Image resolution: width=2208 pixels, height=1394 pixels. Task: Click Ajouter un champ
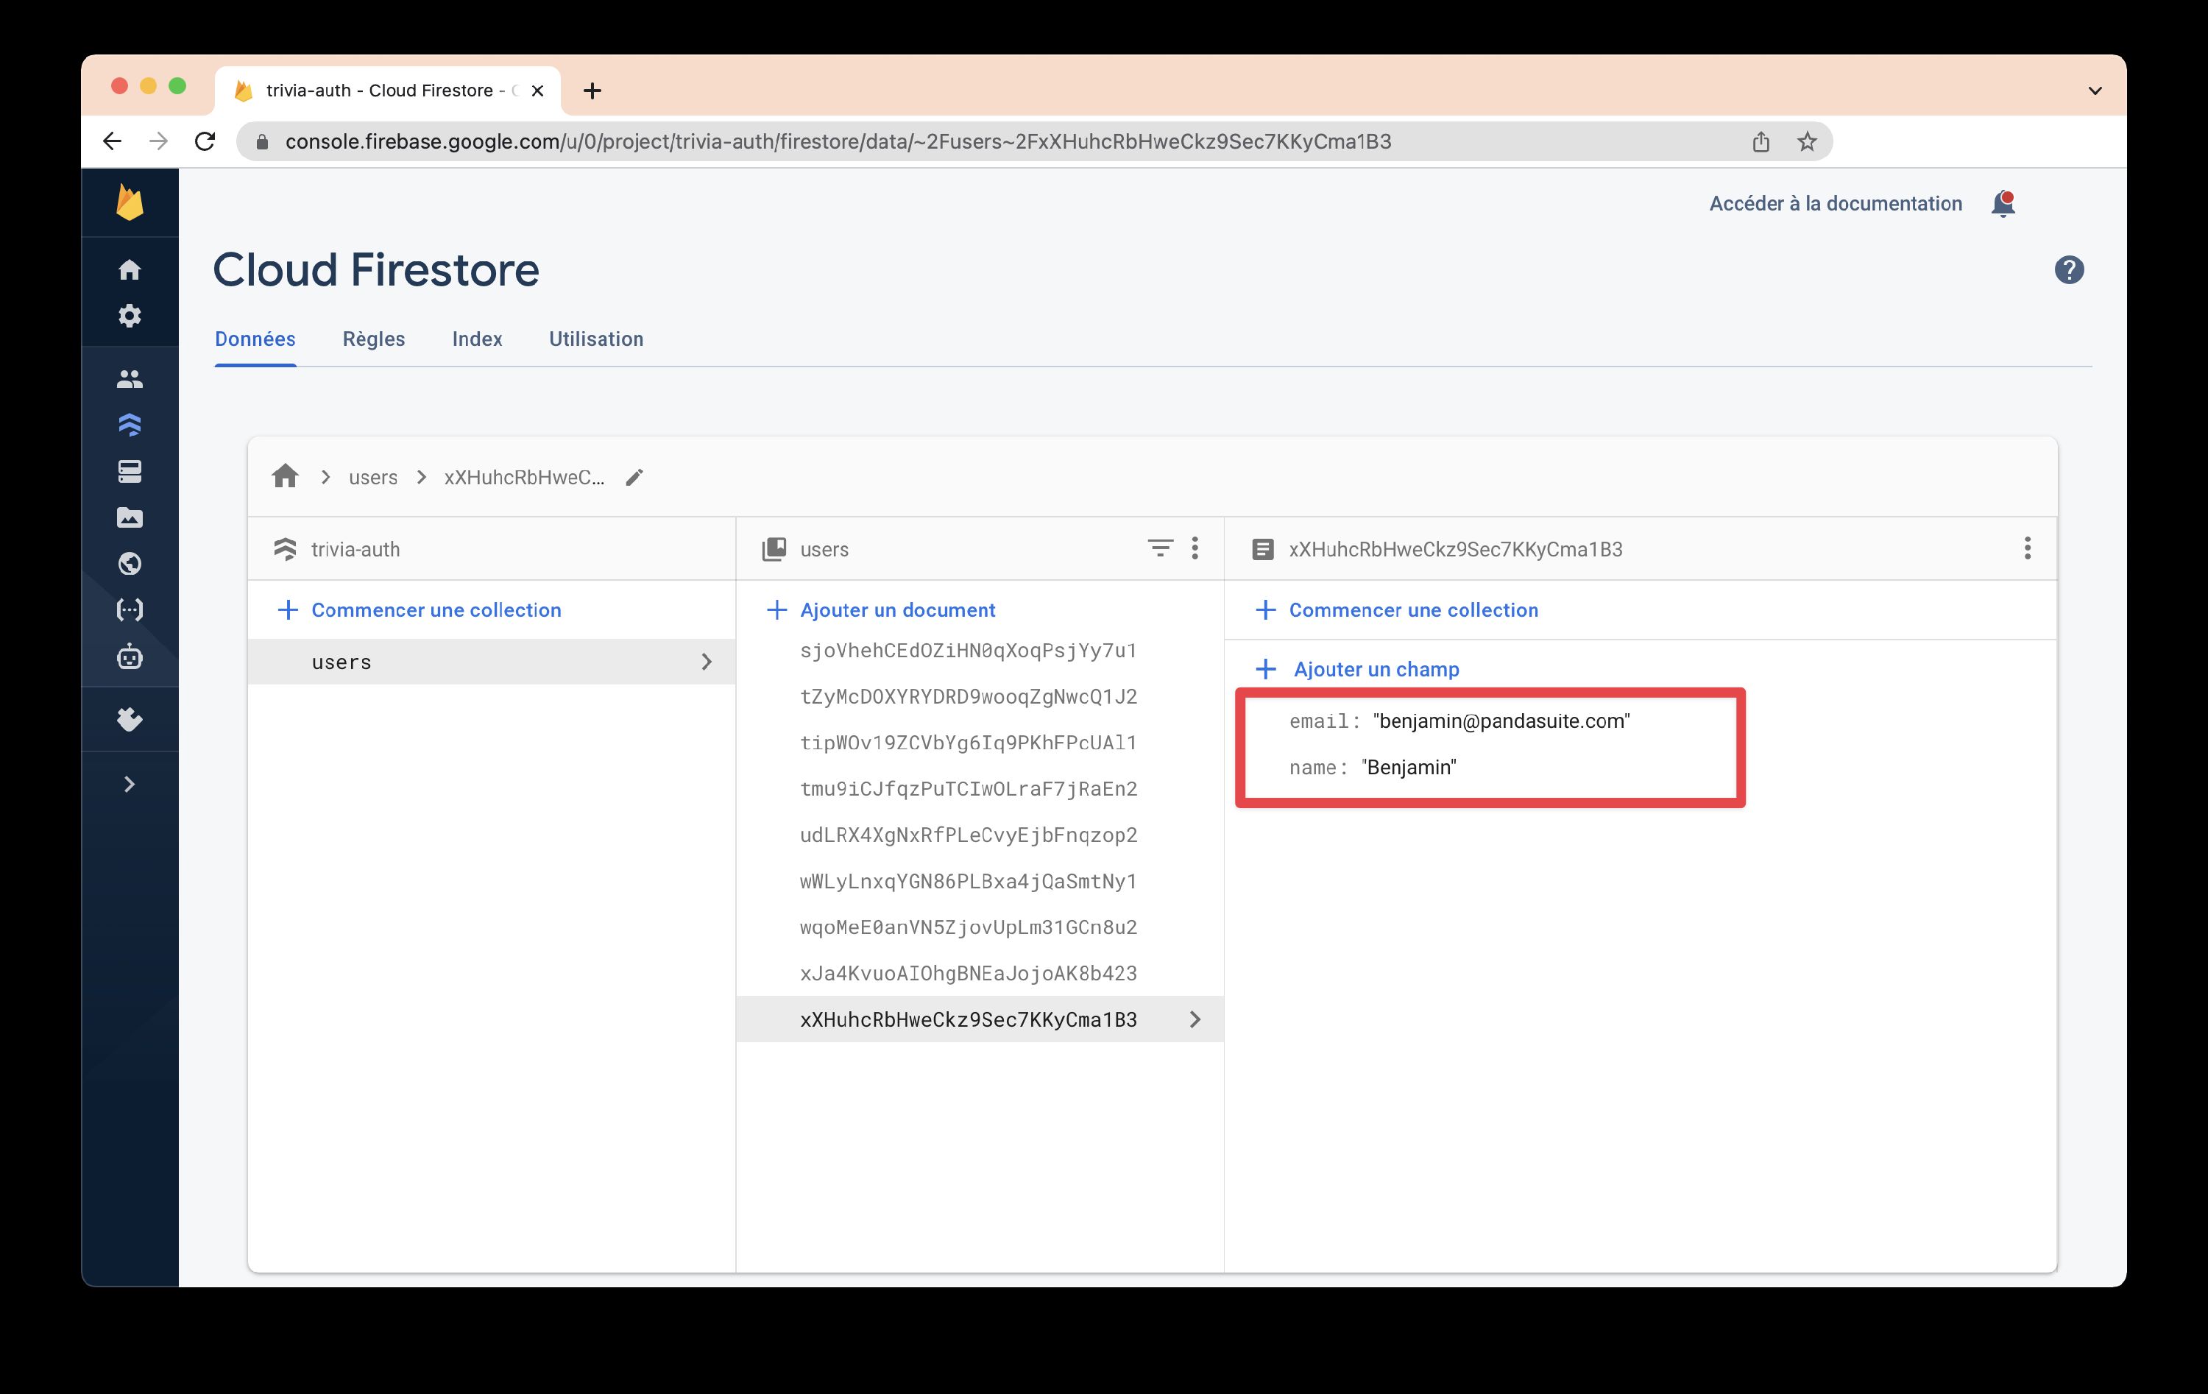[1376, 670]
